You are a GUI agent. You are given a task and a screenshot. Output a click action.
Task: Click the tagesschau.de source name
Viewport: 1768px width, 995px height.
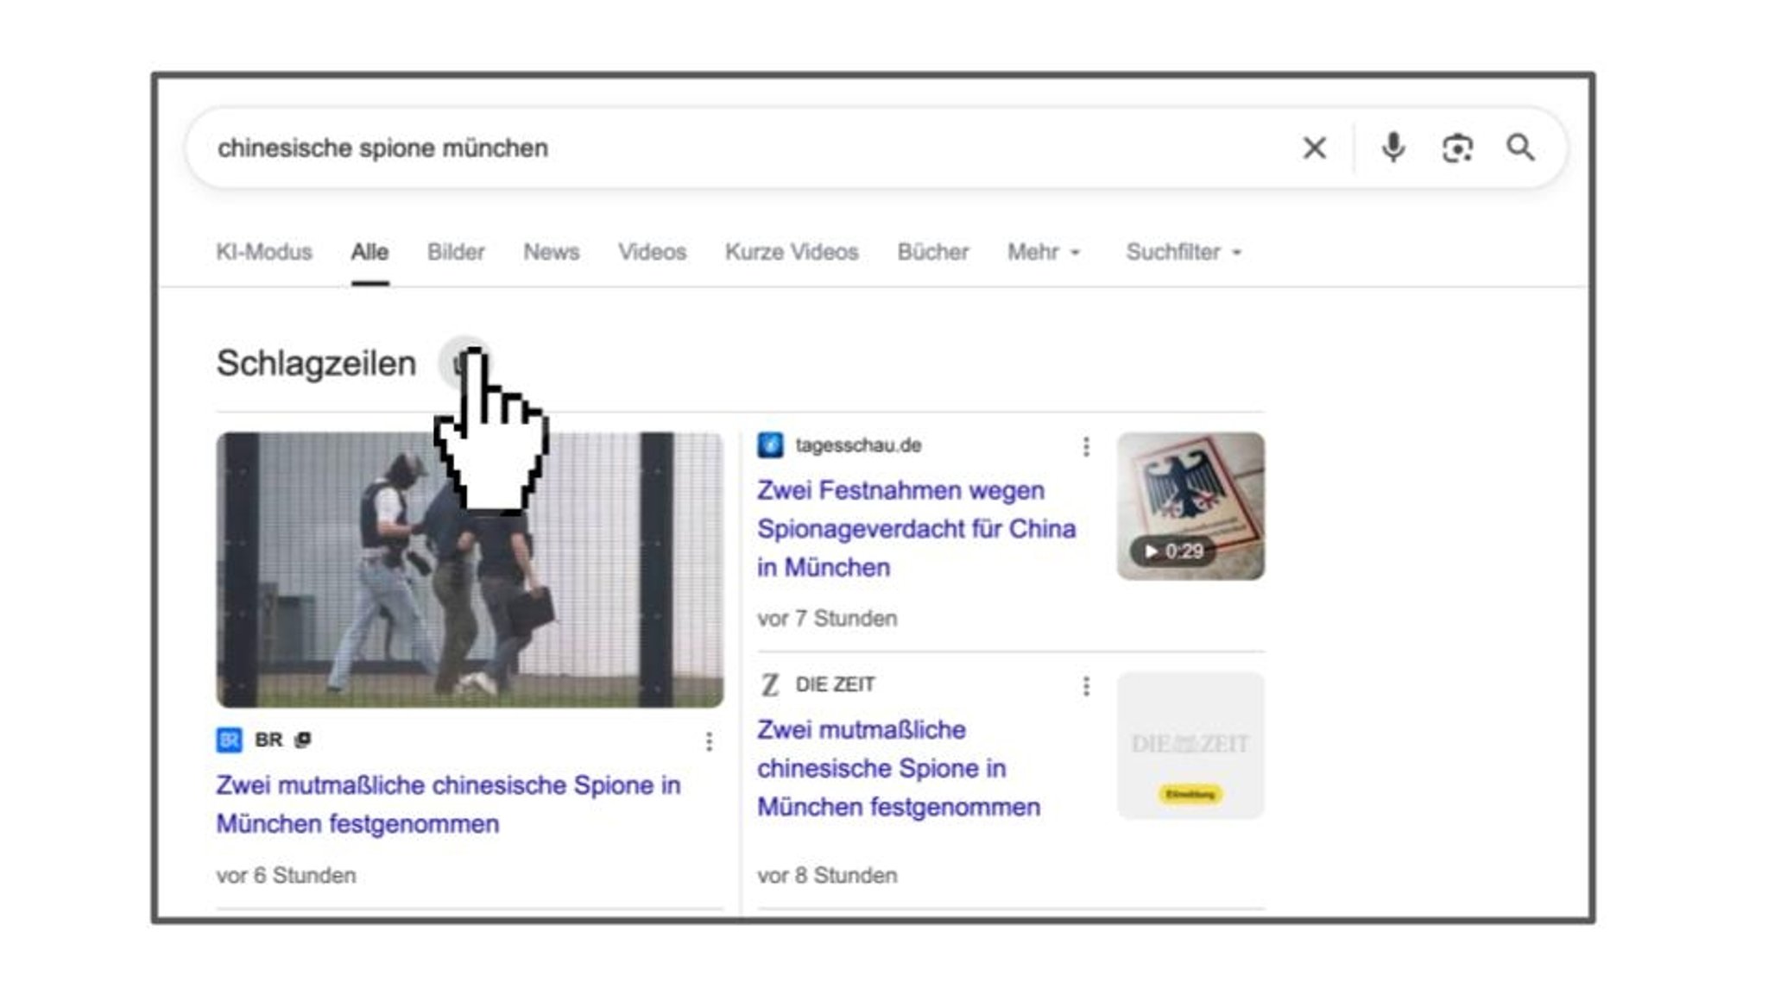tap(858, 445)
